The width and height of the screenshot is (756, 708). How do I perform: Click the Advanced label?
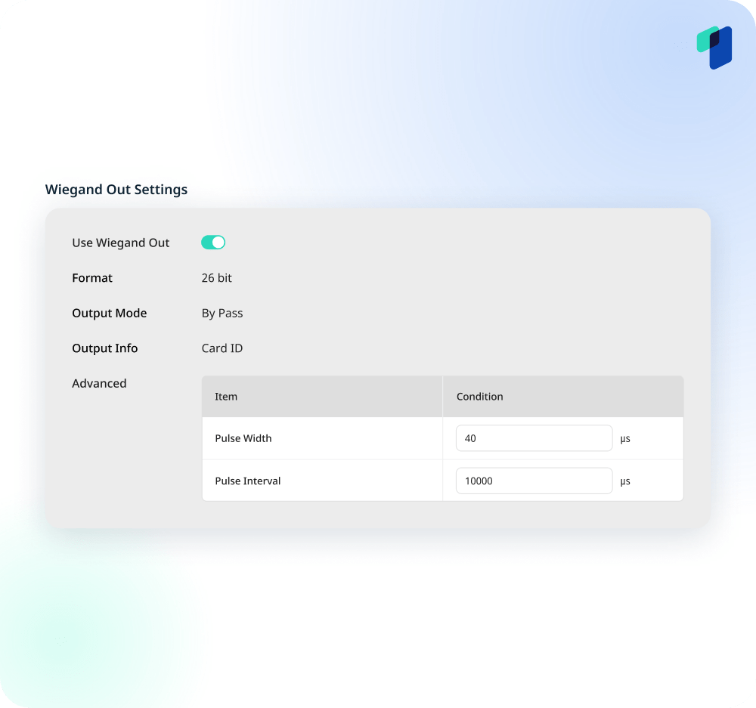click(x=99, y=384)
